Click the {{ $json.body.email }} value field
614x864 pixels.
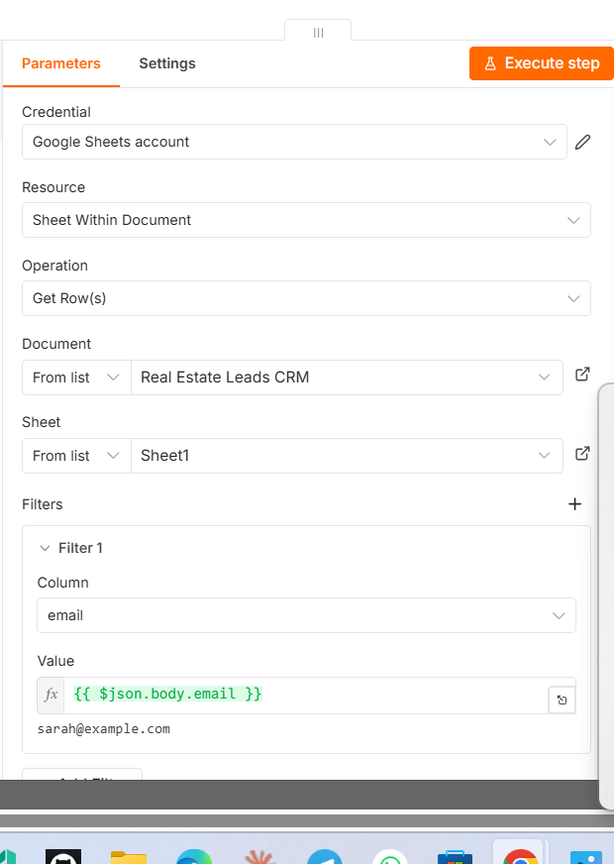click(306, 695)
